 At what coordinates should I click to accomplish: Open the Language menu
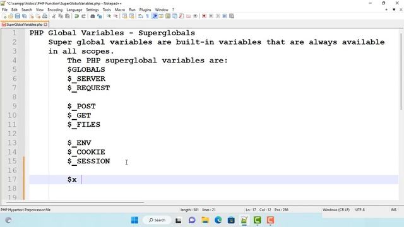pos(74,9)
